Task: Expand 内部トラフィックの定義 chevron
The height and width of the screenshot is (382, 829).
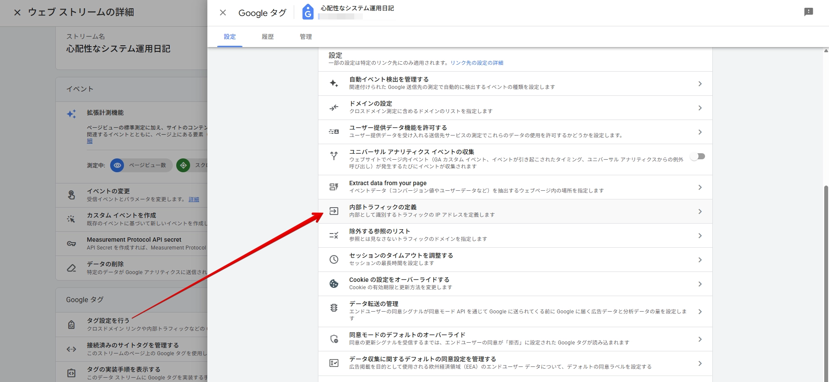Action: click(700, 212)
